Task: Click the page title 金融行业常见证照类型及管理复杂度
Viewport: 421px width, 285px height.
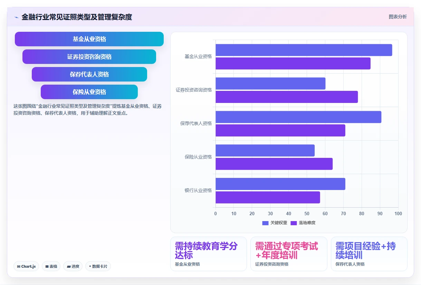Action: (77, 17)
